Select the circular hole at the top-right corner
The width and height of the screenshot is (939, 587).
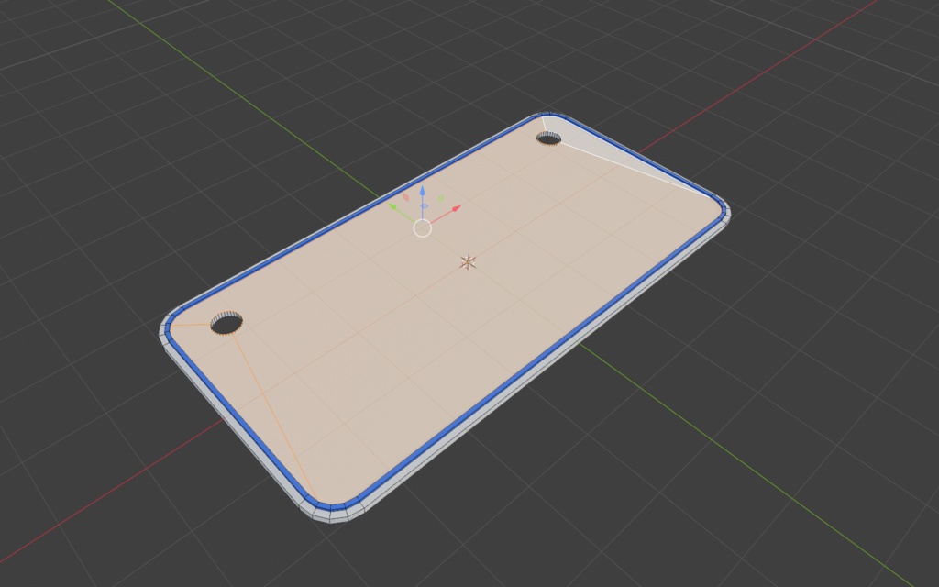coord(548,139)
